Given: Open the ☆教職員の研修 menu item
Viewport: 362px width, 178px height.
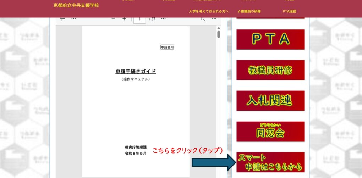Looking at the screenshot, I should tap(249, 11).
